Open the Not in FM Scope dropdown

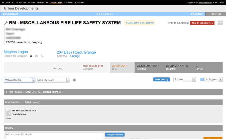(x=53, y=80)
